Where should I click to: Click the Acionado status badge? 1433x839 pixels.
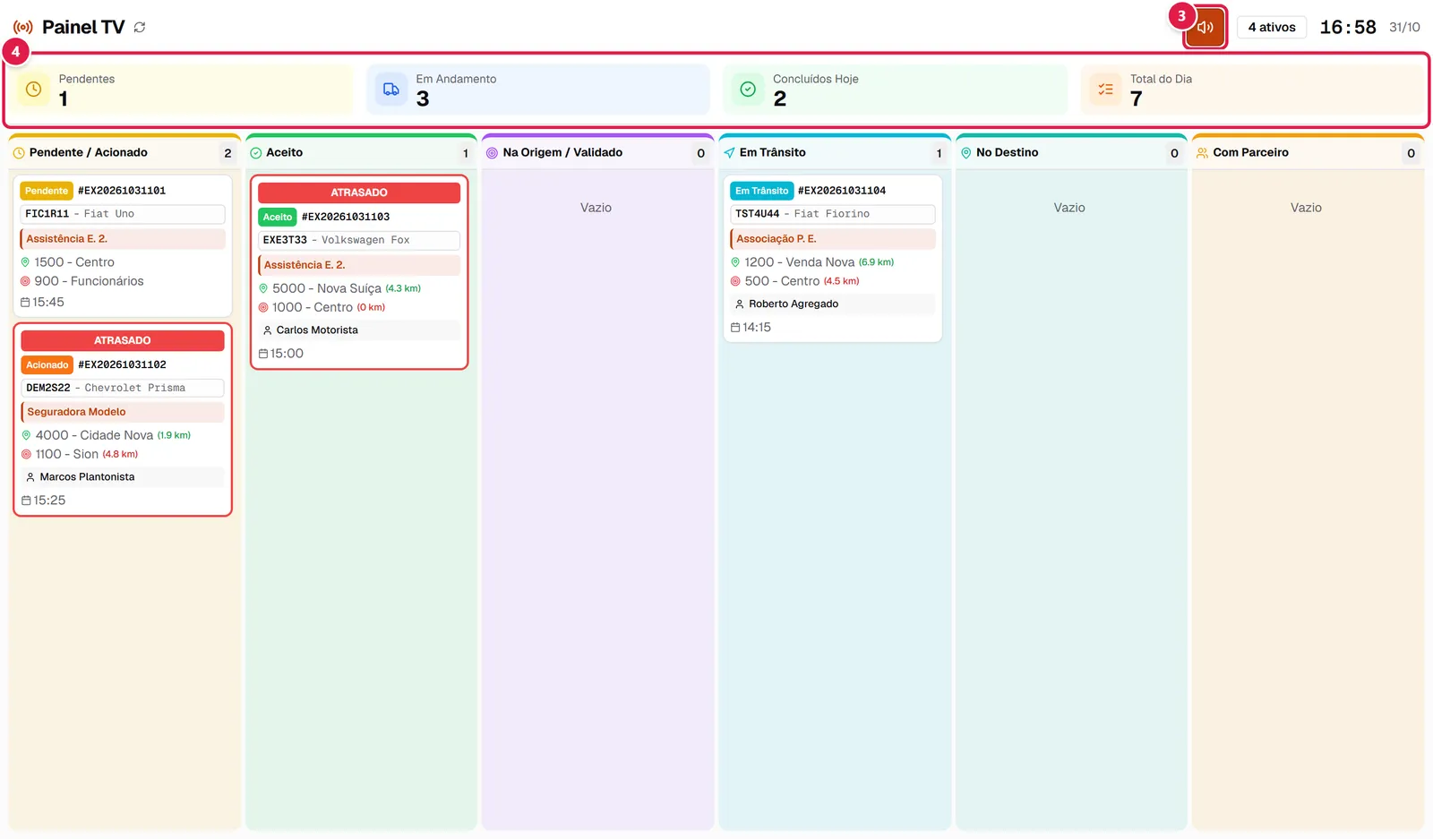pos(47,365)
